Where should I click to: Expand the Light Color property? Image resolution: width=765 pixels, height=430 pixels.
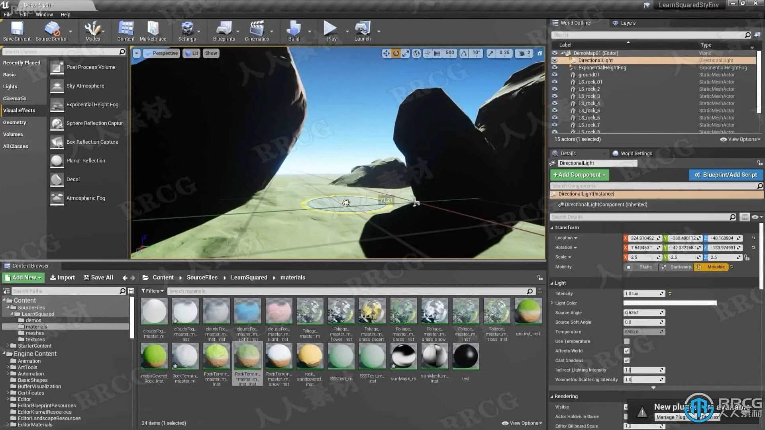(552, 303)
